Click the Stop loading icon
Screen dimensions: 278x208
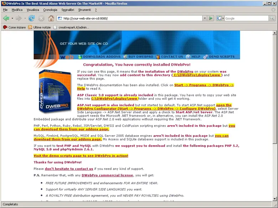coord(41,18)
